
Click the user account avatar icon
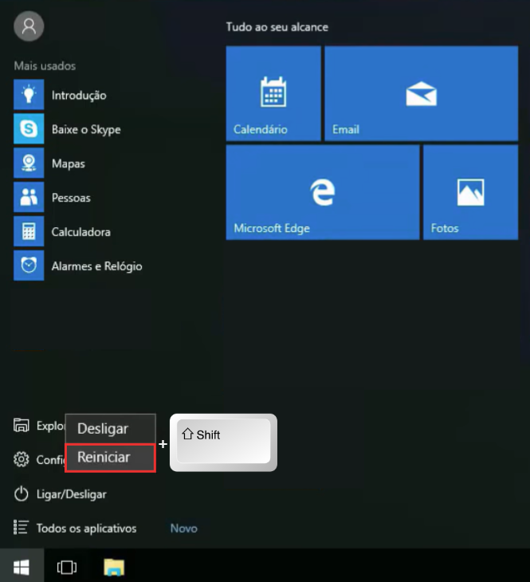29,26
